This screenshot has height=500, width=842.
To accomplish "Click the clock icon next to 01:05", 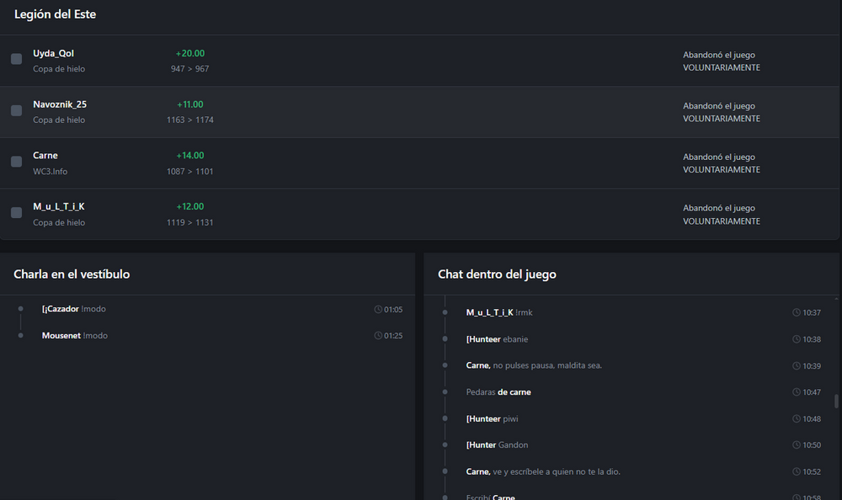I will click(378, 310).
